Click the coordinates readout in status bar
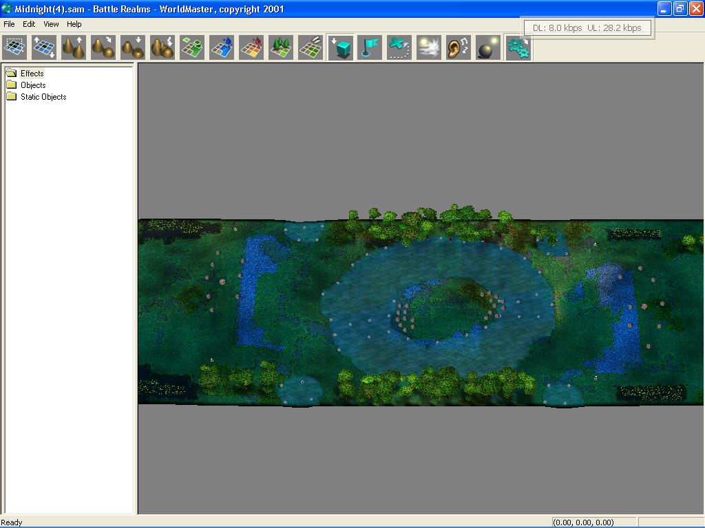The height and width of the screenshot is (528, 705). (x=583, y=522)
